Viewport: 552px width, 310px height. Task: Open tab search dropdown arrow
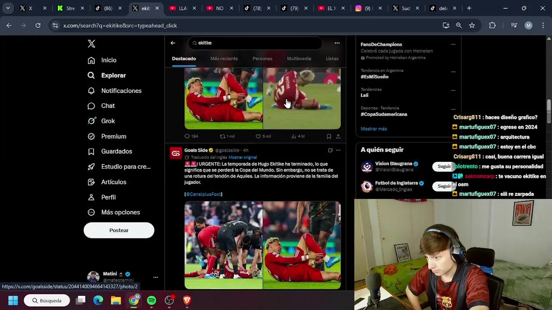(8, 8)
